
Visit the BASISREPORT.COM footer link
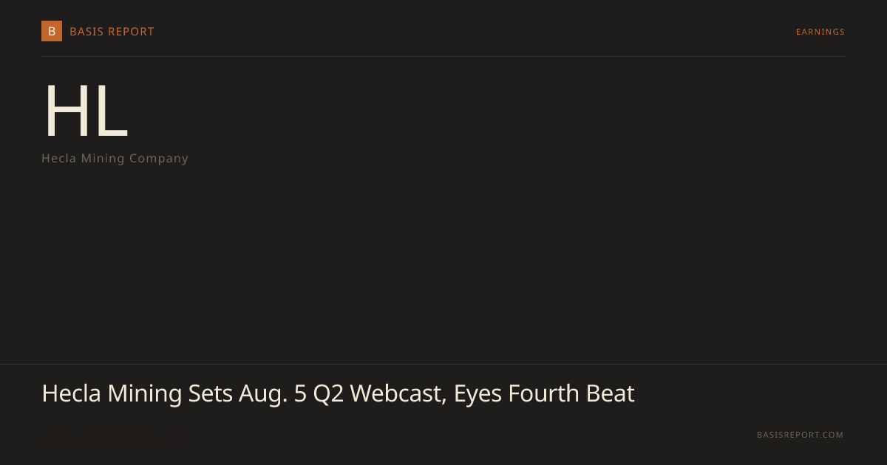(800, 435)
